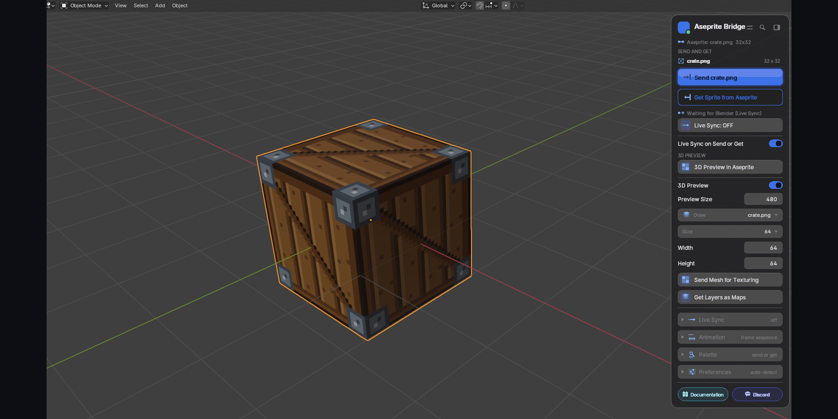Click the blue Aseprite Bridge logo icon
The image size is (838, 419).
point(684,27)
